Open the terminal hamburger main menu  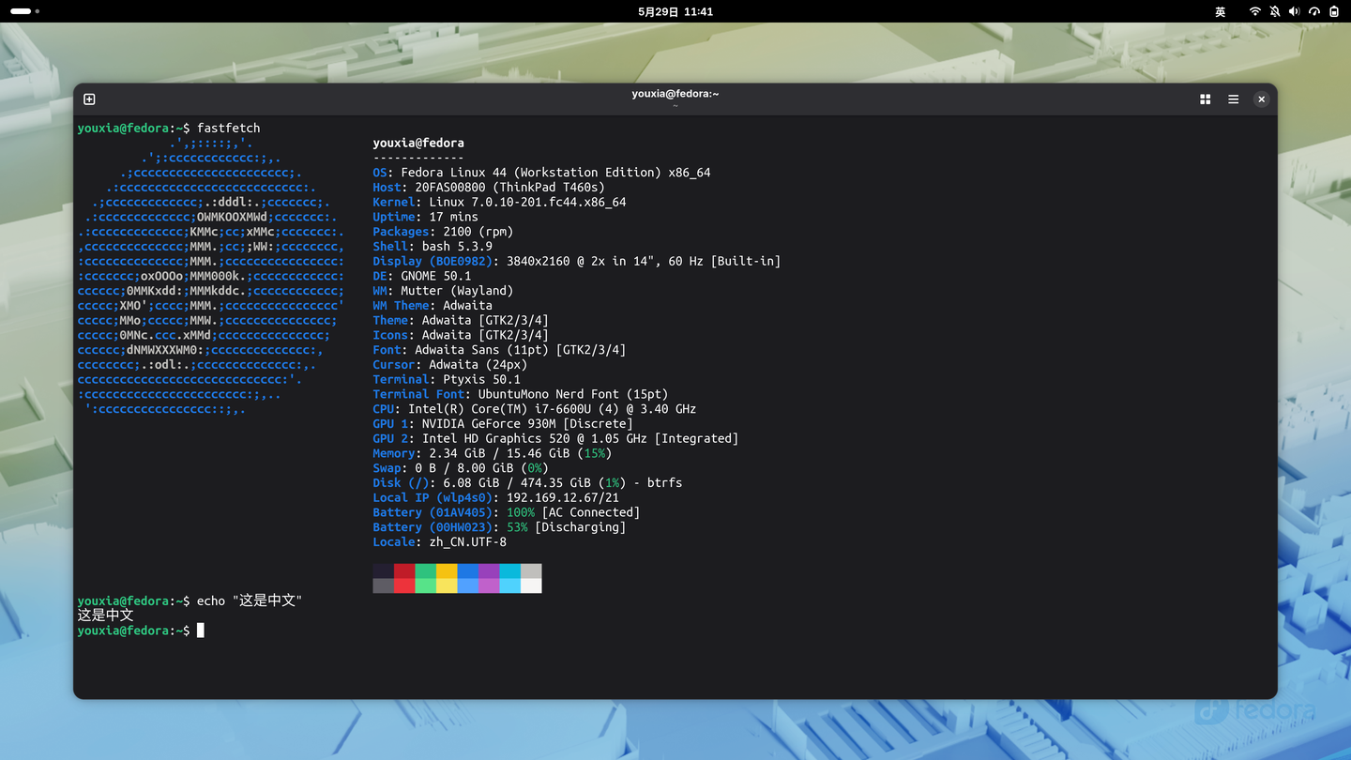point(1234,99)
